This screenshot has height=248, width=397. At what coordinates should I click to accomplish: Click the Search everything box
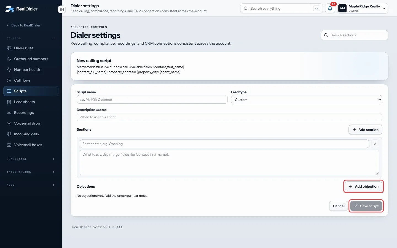pyautogui.click(x=281, y=8)
